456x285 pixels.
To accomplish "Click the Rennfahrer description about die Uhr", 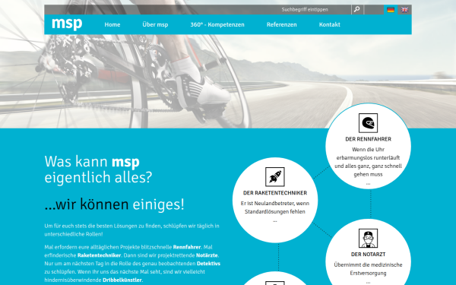I will [368, 162].
